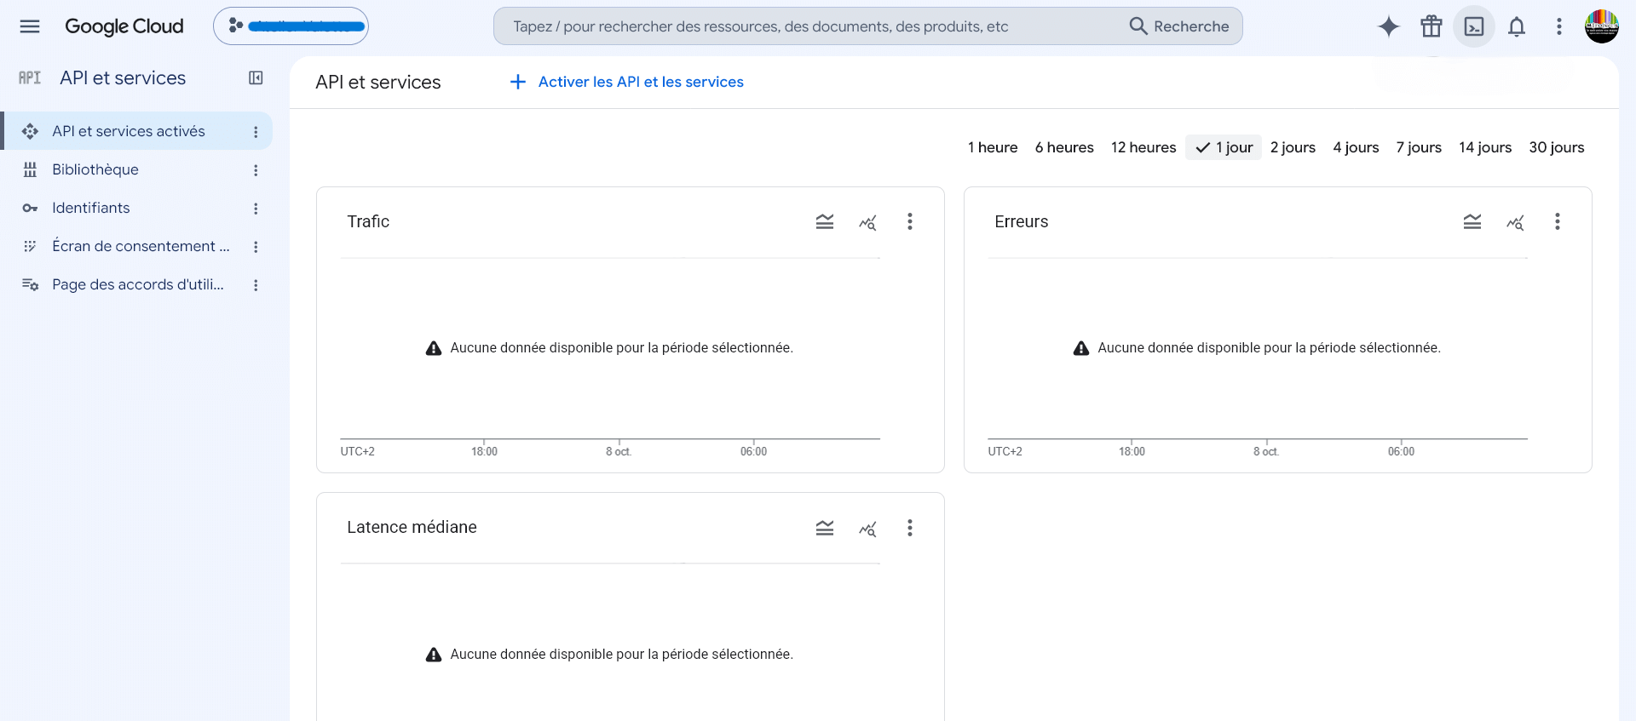Select the 4 jours time range

(x=1356, y=147)
